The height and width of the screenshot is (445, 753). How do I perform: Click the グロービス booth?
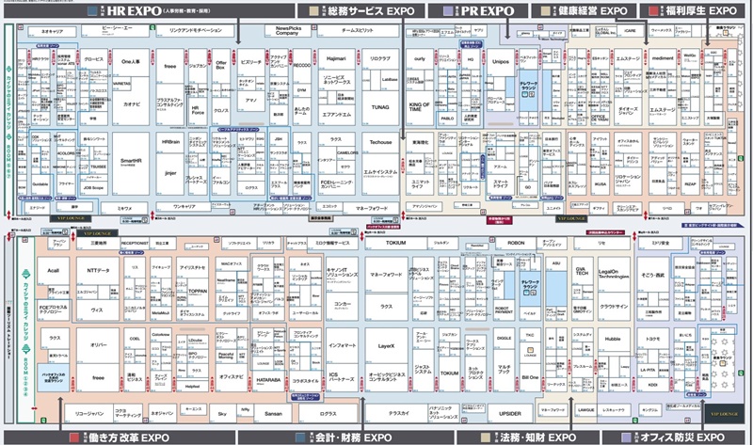coord(93,59)
